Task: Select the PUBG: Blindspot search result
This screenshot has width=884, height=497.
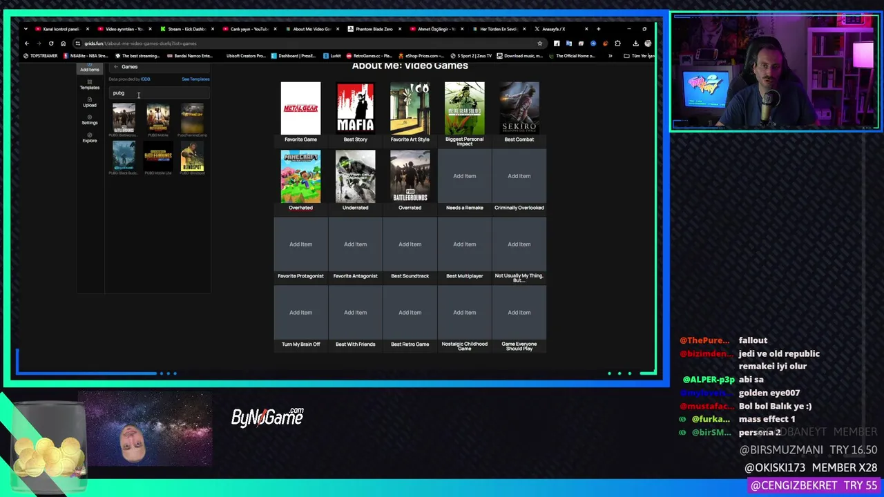Action: (192, 157)
